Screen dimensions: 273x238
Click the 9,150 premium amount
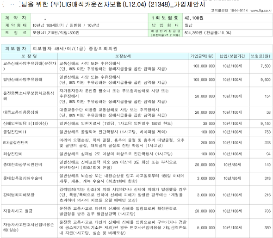(266, 123)
